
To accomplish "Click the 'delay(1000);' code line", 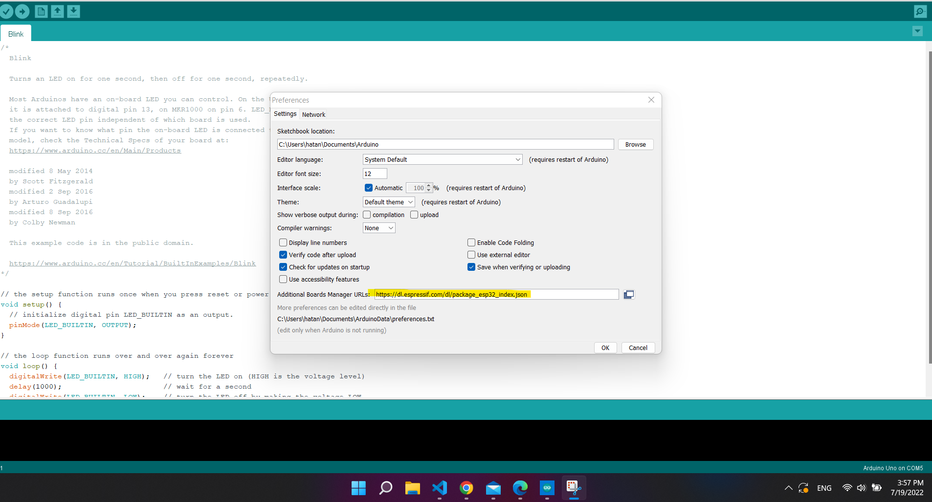I will click(35, 387).
